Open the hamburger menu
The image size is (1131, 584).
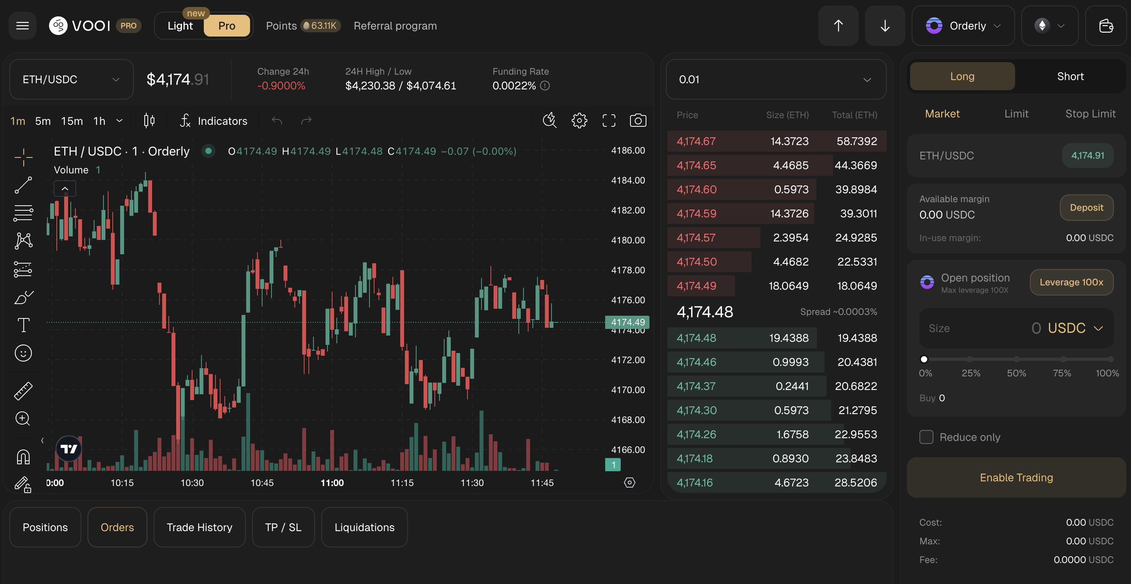tap(23, 26)
